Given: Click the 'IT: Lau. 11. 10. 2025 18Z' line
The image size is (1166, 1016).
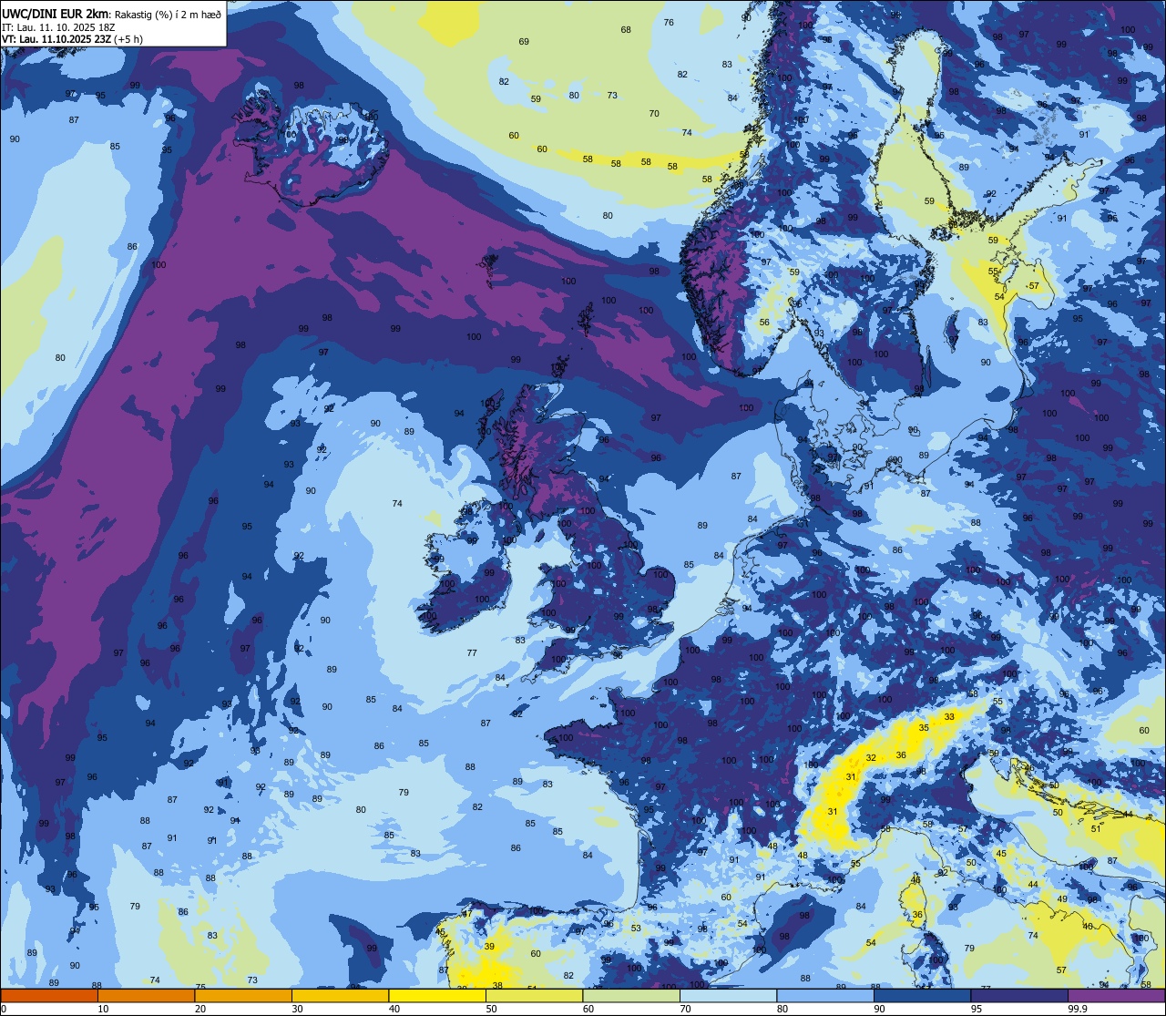Looking at the screenshot, I should coord(57,27).
